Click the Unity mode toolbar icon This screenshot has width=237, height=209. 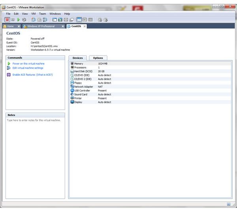(66, 20)
